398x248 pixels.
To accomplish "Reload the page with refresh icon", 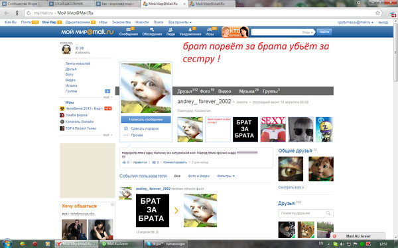I will (x=29, y=13).
